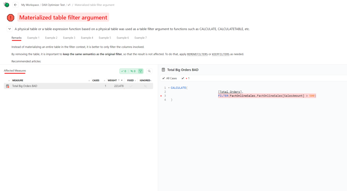Screen dimensions: 347x191
Task: Open DAX Optimizer Test breadcrumb
Action: 53,5
